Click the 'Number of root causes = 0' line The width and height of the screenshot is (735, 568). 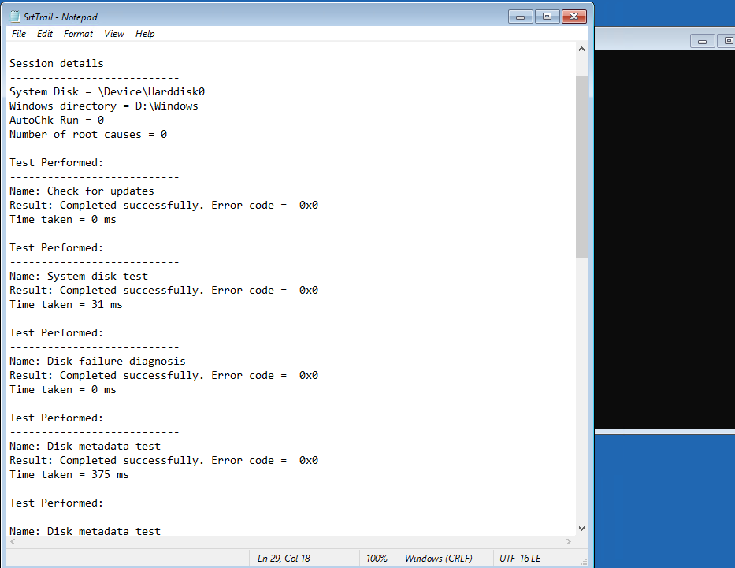88,135
